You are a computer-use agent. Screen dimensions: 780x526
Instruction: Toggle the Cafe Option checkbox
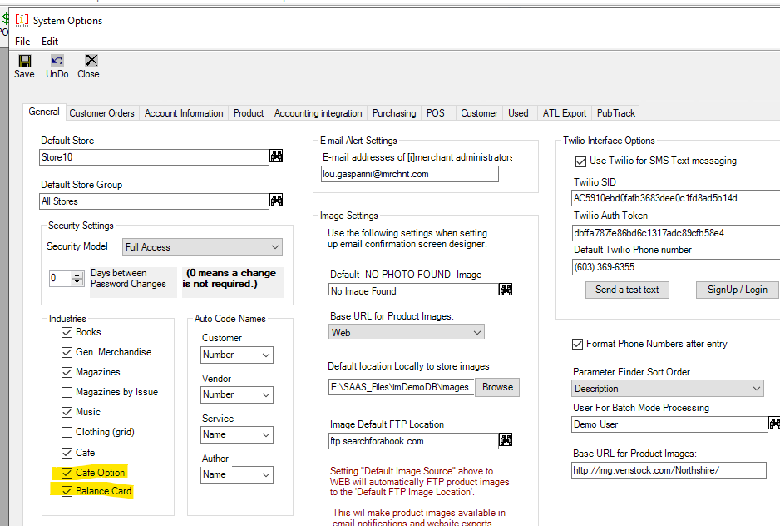(x=67, y=473)
